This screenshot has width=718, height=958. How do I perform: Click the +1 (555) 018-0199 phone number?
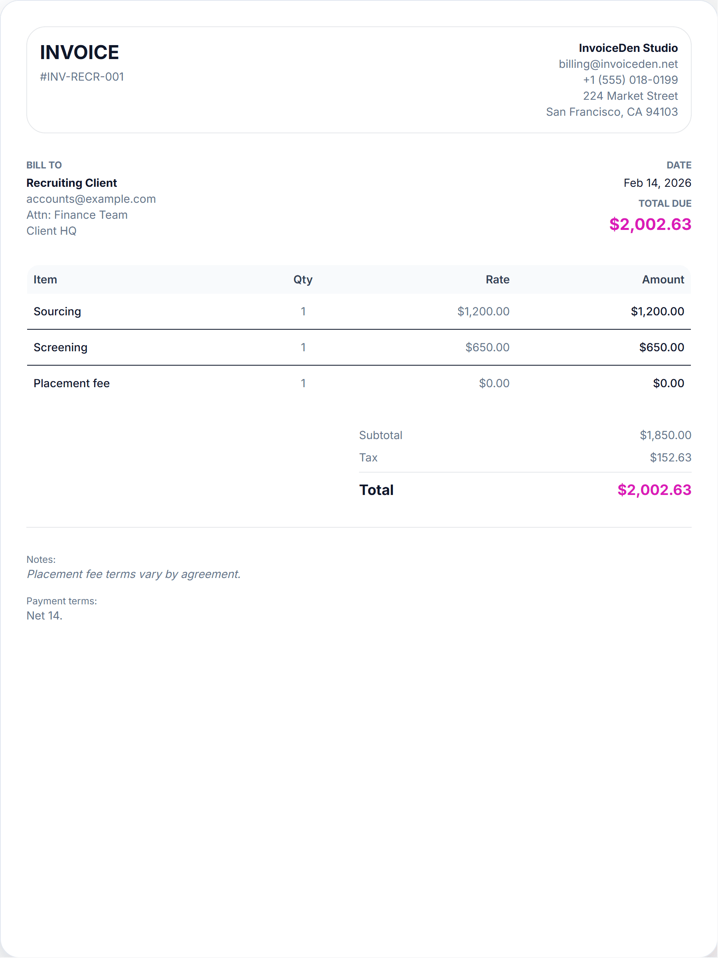pyautogui.click(x=630, y=80)
